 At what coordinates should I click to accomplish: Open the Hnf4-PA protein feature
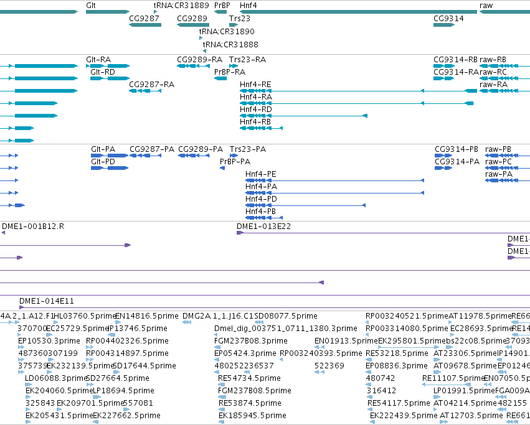click(334, 194)
